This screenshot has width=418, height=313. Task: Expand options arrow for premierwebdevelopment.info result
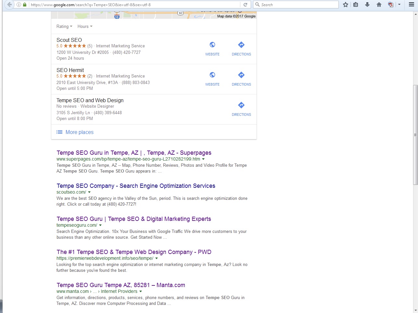click(157, 259)
